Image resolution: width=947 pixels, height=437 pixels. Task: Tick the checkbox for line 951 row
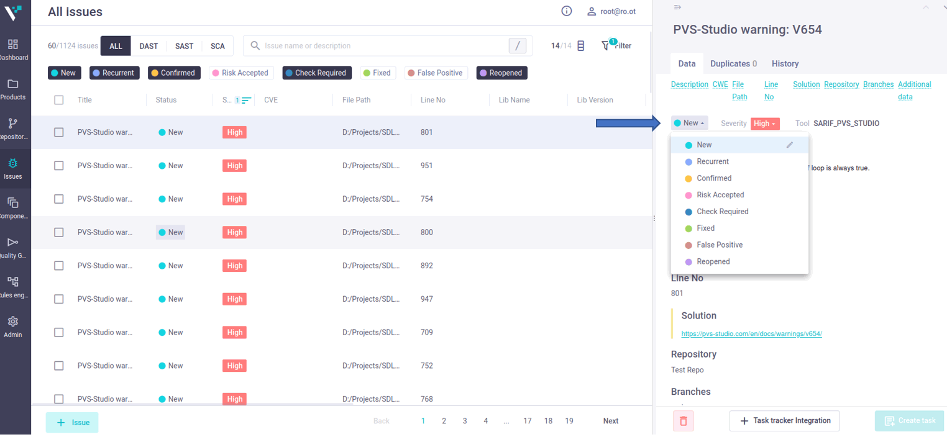click(x=59, y=166)
